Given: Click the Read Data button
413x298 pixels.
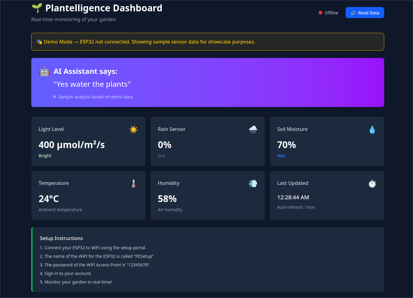Looking at the screenshot, I should [365, 13].
